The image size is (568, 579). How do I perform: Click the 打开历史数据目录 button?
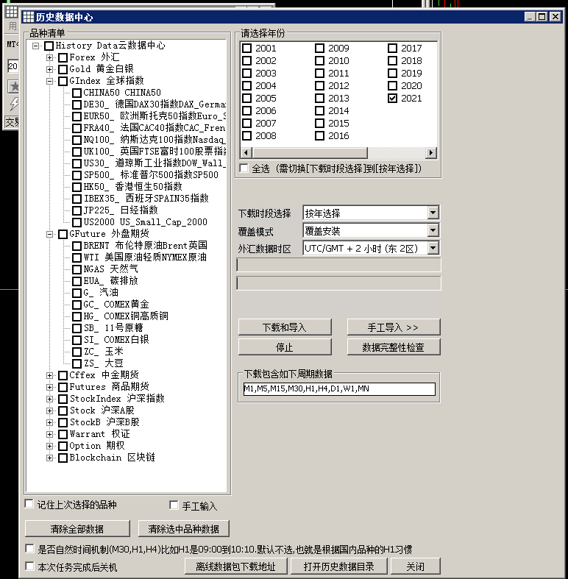tap(338, 566)
